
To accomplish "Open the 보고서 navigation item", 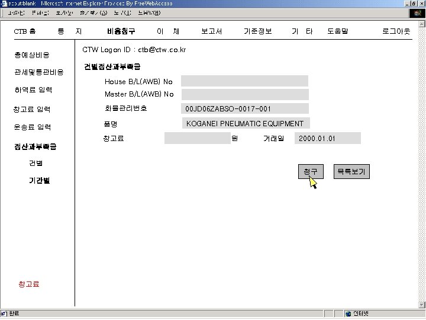I will 211,31.
